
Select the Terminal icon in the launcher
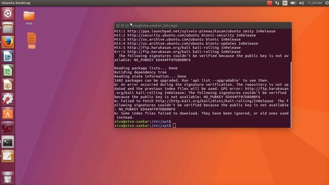pyautogui.click(x=8, y=142)
